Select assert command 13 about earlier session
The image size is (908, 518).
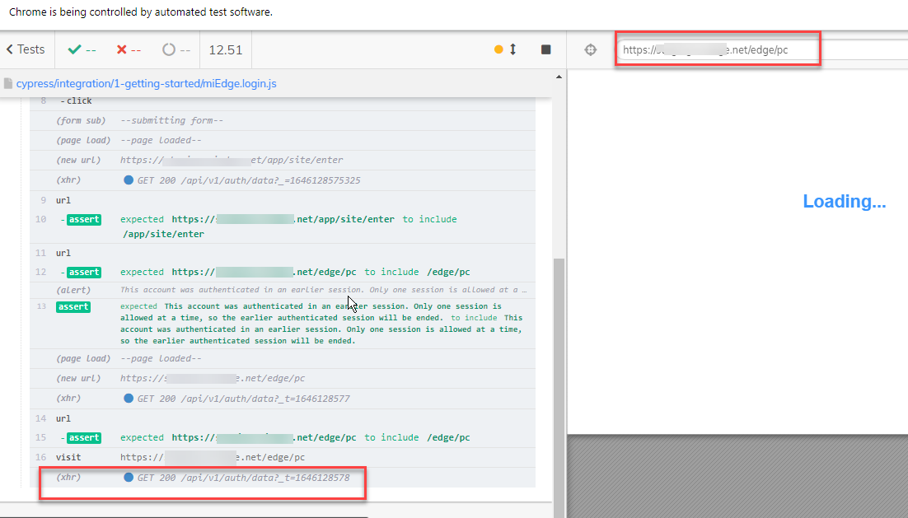tap(283, 323)
